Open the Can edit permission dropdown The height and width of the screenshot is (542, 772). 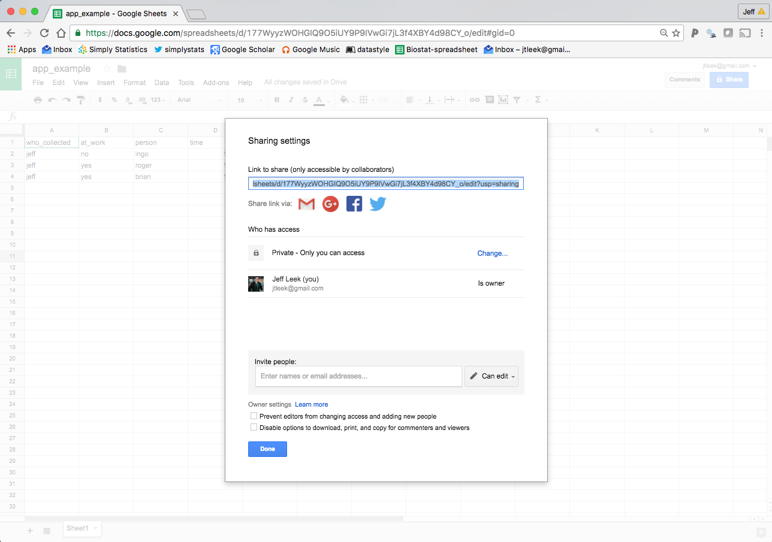click(x=491, y=376)
